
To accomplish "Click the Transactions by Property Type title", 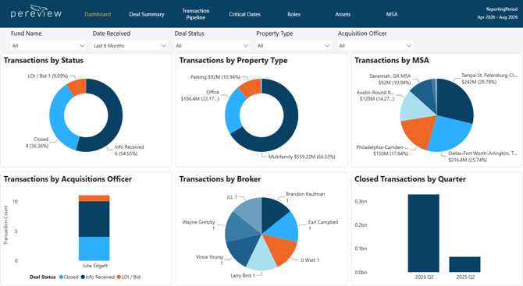I will tap(233, 60).
